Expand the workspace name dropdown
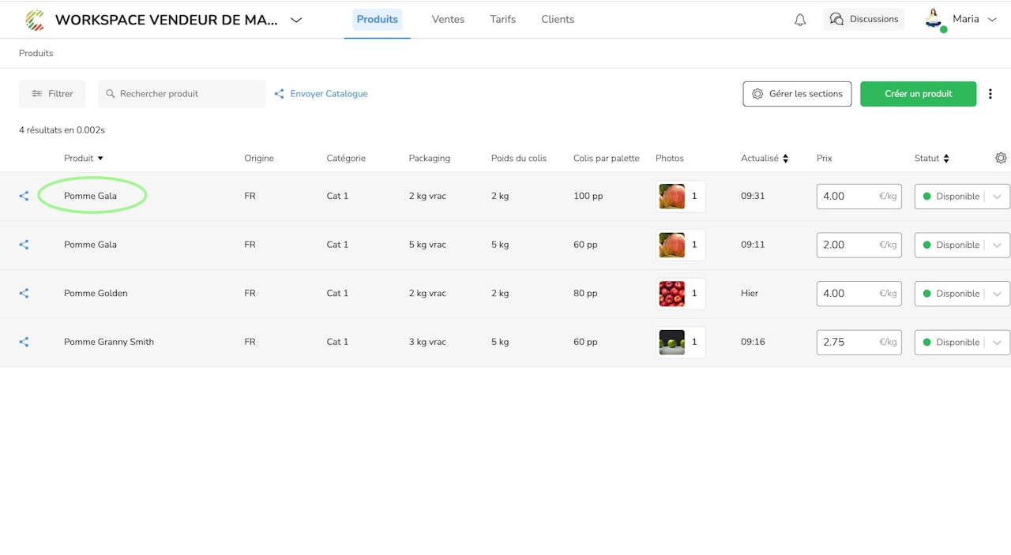 pyautogui.click(x=296, y=20)
